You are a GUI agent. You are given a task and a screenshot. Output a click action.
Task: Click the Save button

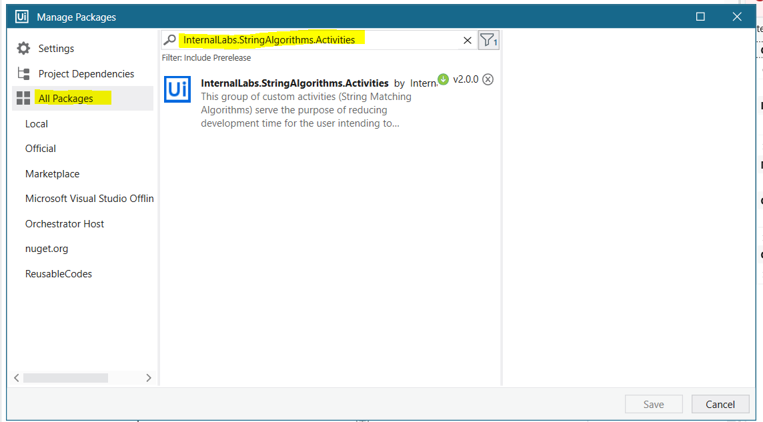pos(654,404)
